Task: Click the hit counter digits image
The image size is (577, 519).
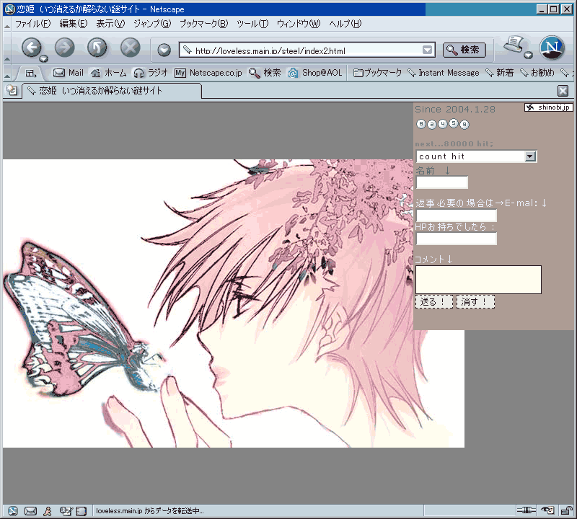Action: [x=443, y=124]
